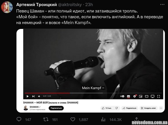Toggle subtitles closed captions button
The image size is (168, 125).
[x=129, y=96]
